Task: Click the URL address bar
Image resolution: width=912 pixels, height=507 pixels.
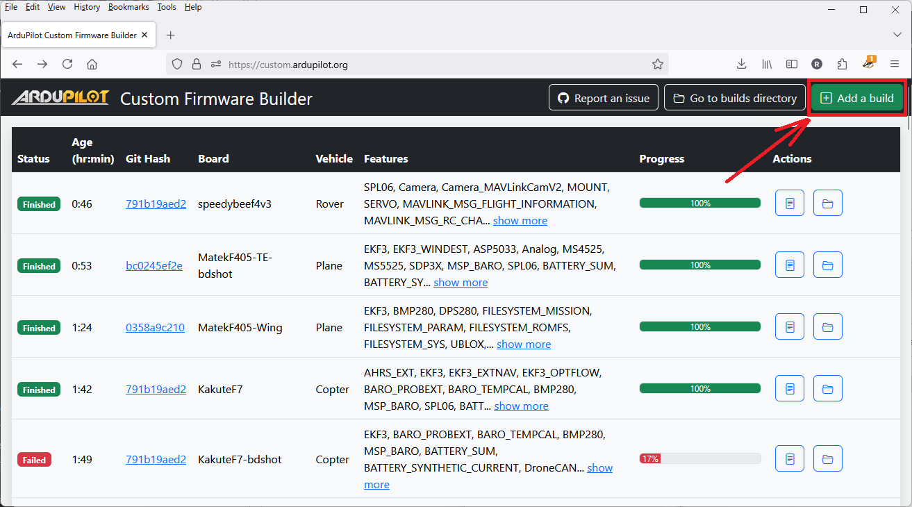Action: tap(431, 65)
